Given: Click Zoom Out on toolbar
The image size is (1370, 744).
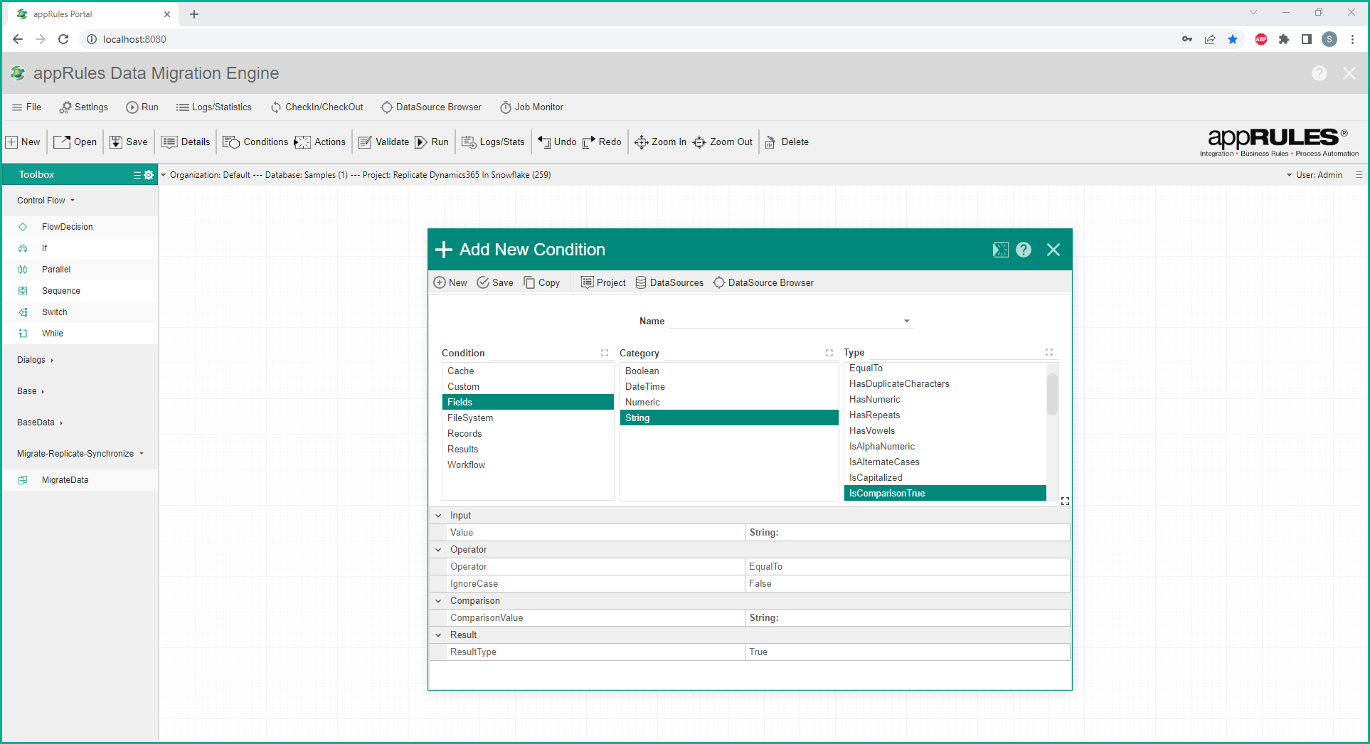Looking at the screenshot, I should [723, 142].
